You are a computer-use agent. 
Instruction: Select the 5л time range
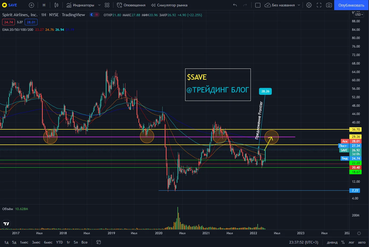76,242
